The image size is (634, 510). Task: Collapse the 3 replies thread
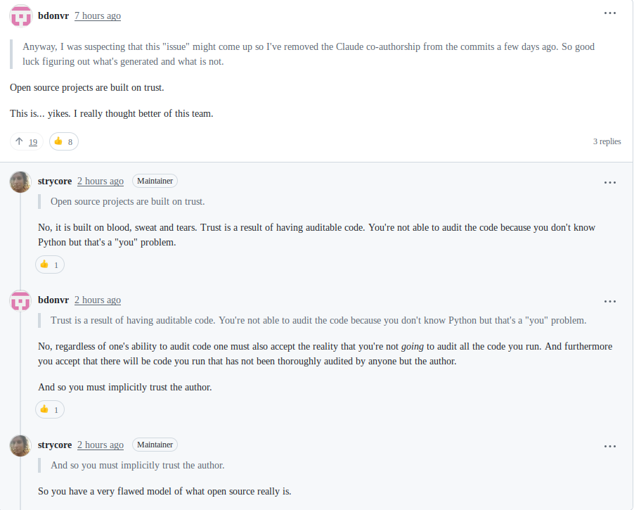pyautogui.click(x=607, y=141)
